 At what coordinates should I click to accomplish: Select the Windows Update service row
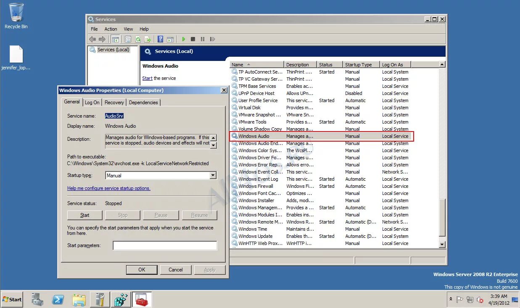[322, 236]
